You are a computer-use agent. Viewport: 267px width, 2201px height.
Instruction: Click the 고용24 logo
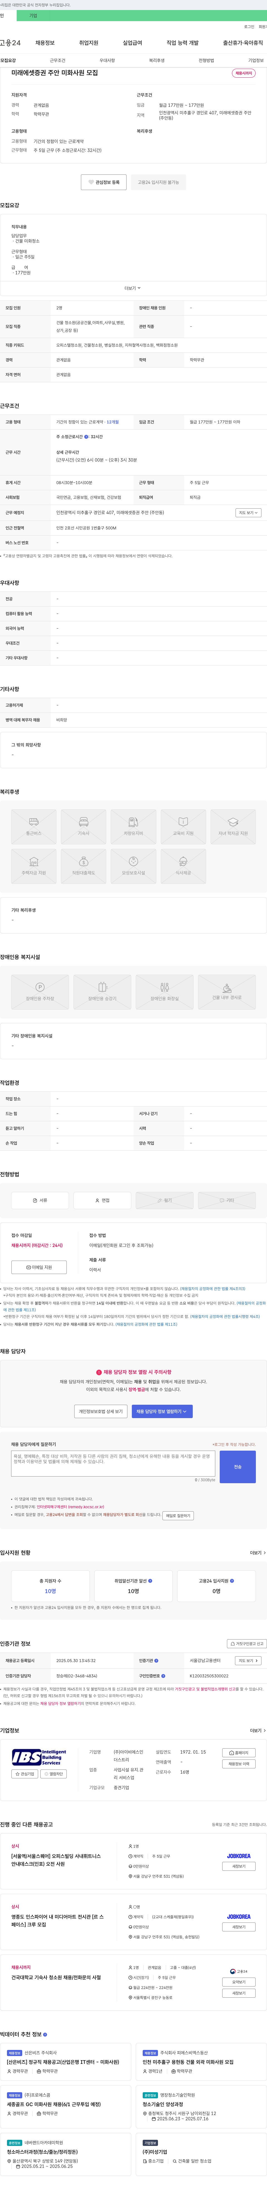10,43
